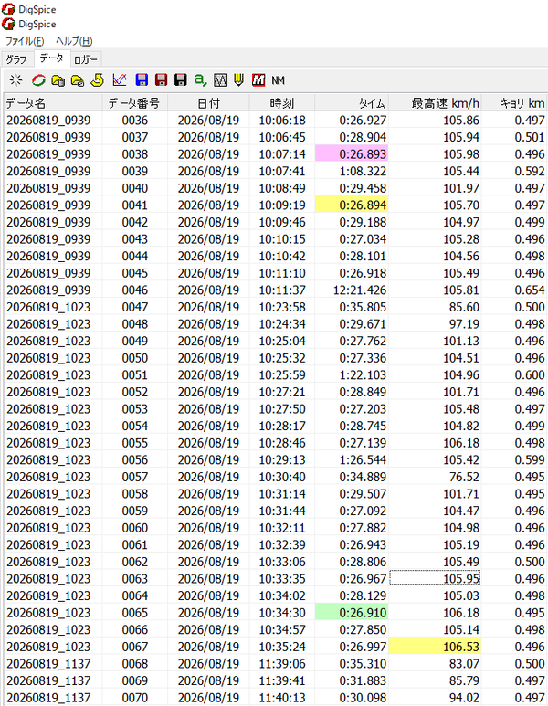The height and width of the screenshot is (706, 548).
Task: Select lap time 0:26.943
Action: [352, 545]
